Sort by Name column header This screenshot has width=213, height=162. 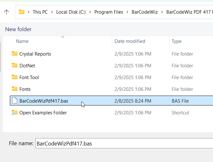pos(22,41)
